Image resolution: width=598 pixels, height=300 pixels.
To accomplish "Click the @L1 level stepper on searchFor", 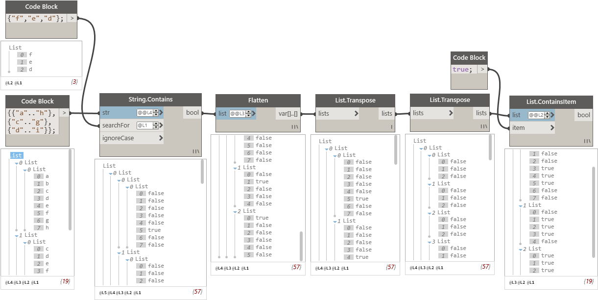I will click(x=156, y=125).
